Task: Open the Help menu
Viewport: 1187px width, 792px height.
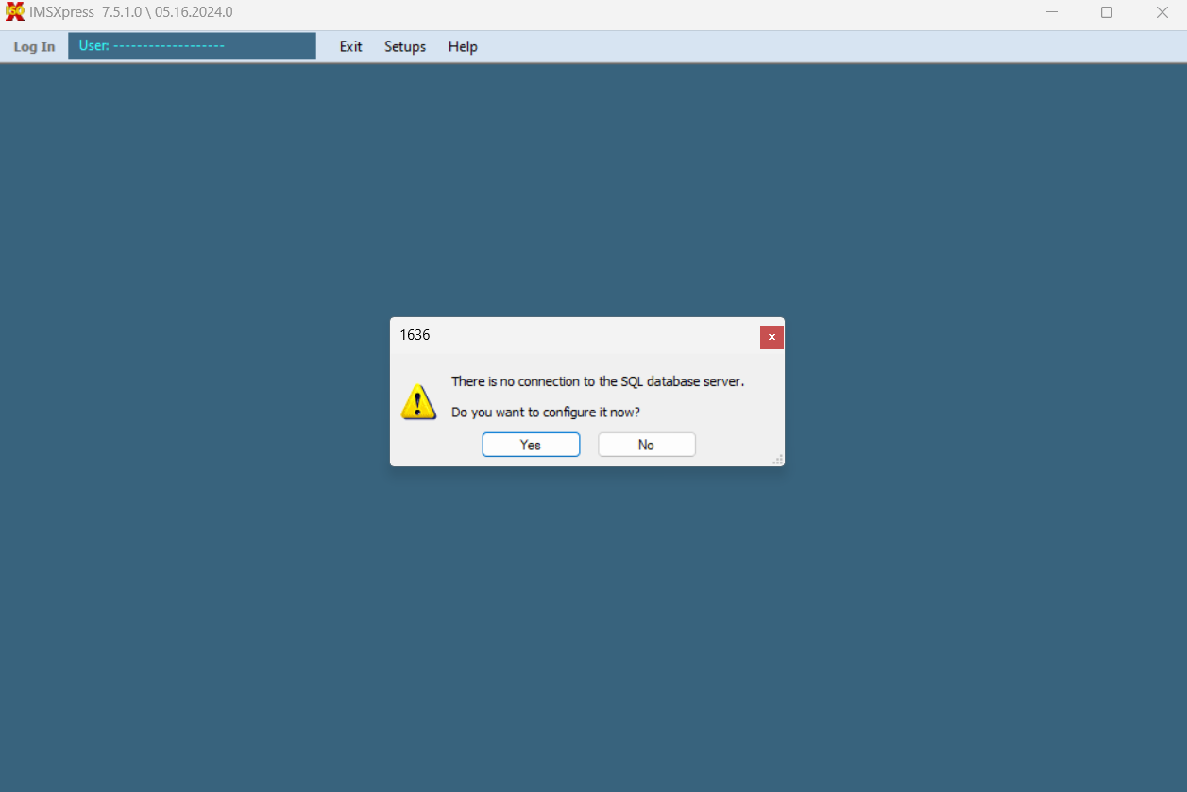Action: coord(463,46)
